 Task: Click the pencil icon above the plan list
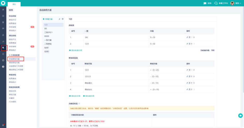tap(59, 19)
